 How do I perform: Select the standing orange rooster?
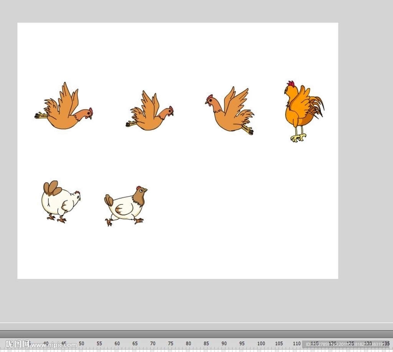tap(301, 111)
